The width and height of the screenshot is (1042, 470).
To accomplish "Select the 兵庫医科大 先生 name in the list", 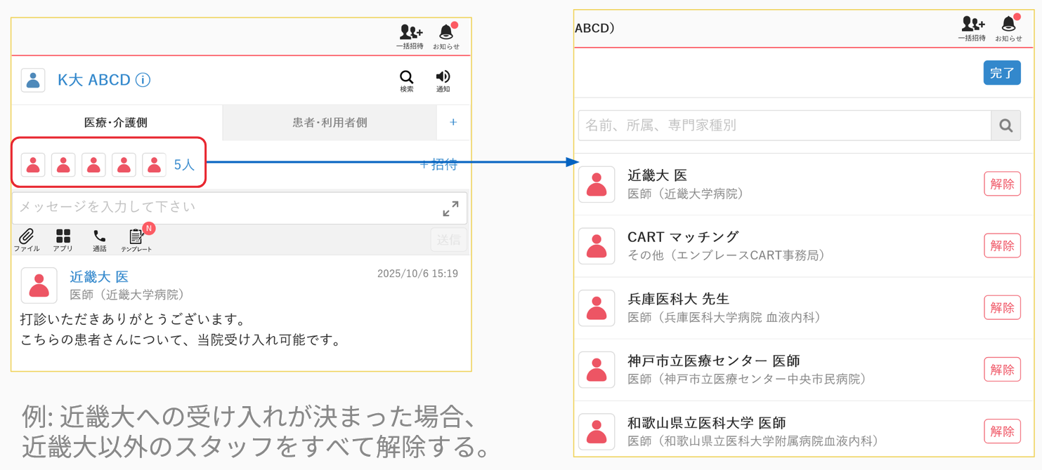I will 678,299.
